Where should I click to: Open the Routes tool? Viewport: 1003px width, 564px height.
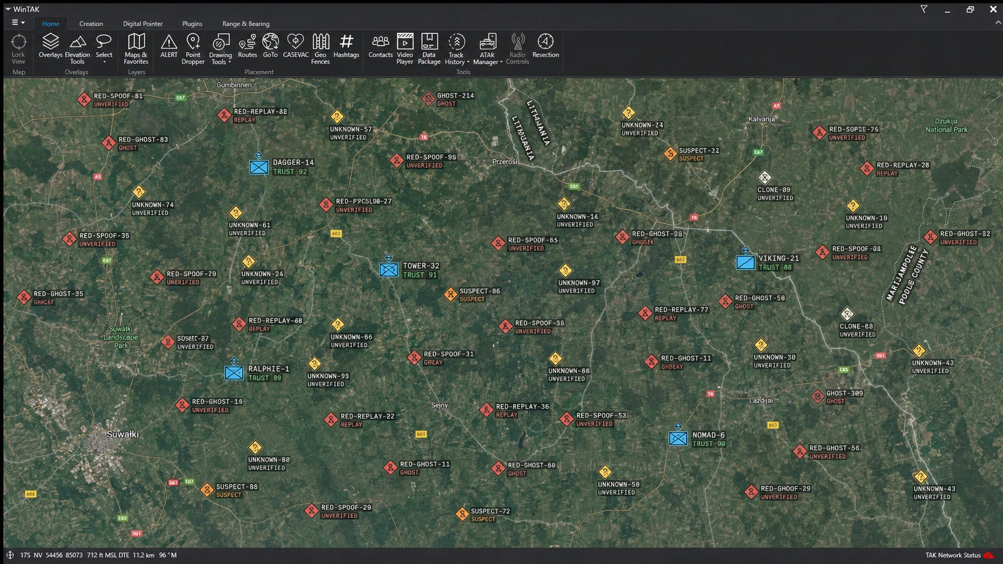click(247, 46)
